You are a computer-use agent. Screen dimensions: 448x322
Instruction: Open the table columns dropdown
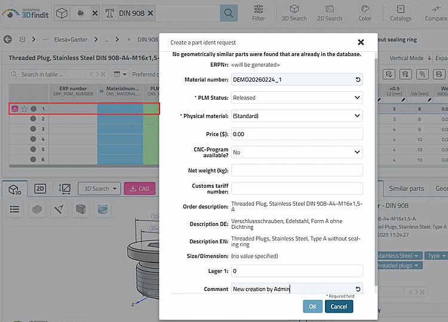point(120,75)
